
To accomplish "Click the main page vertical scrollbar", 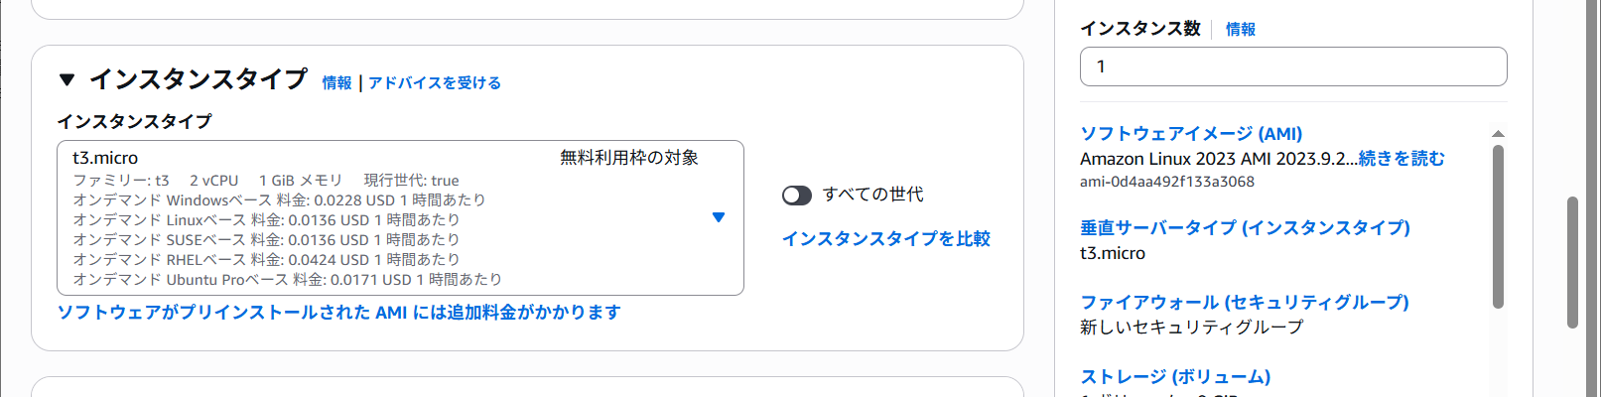I will tap(1571, 262).
